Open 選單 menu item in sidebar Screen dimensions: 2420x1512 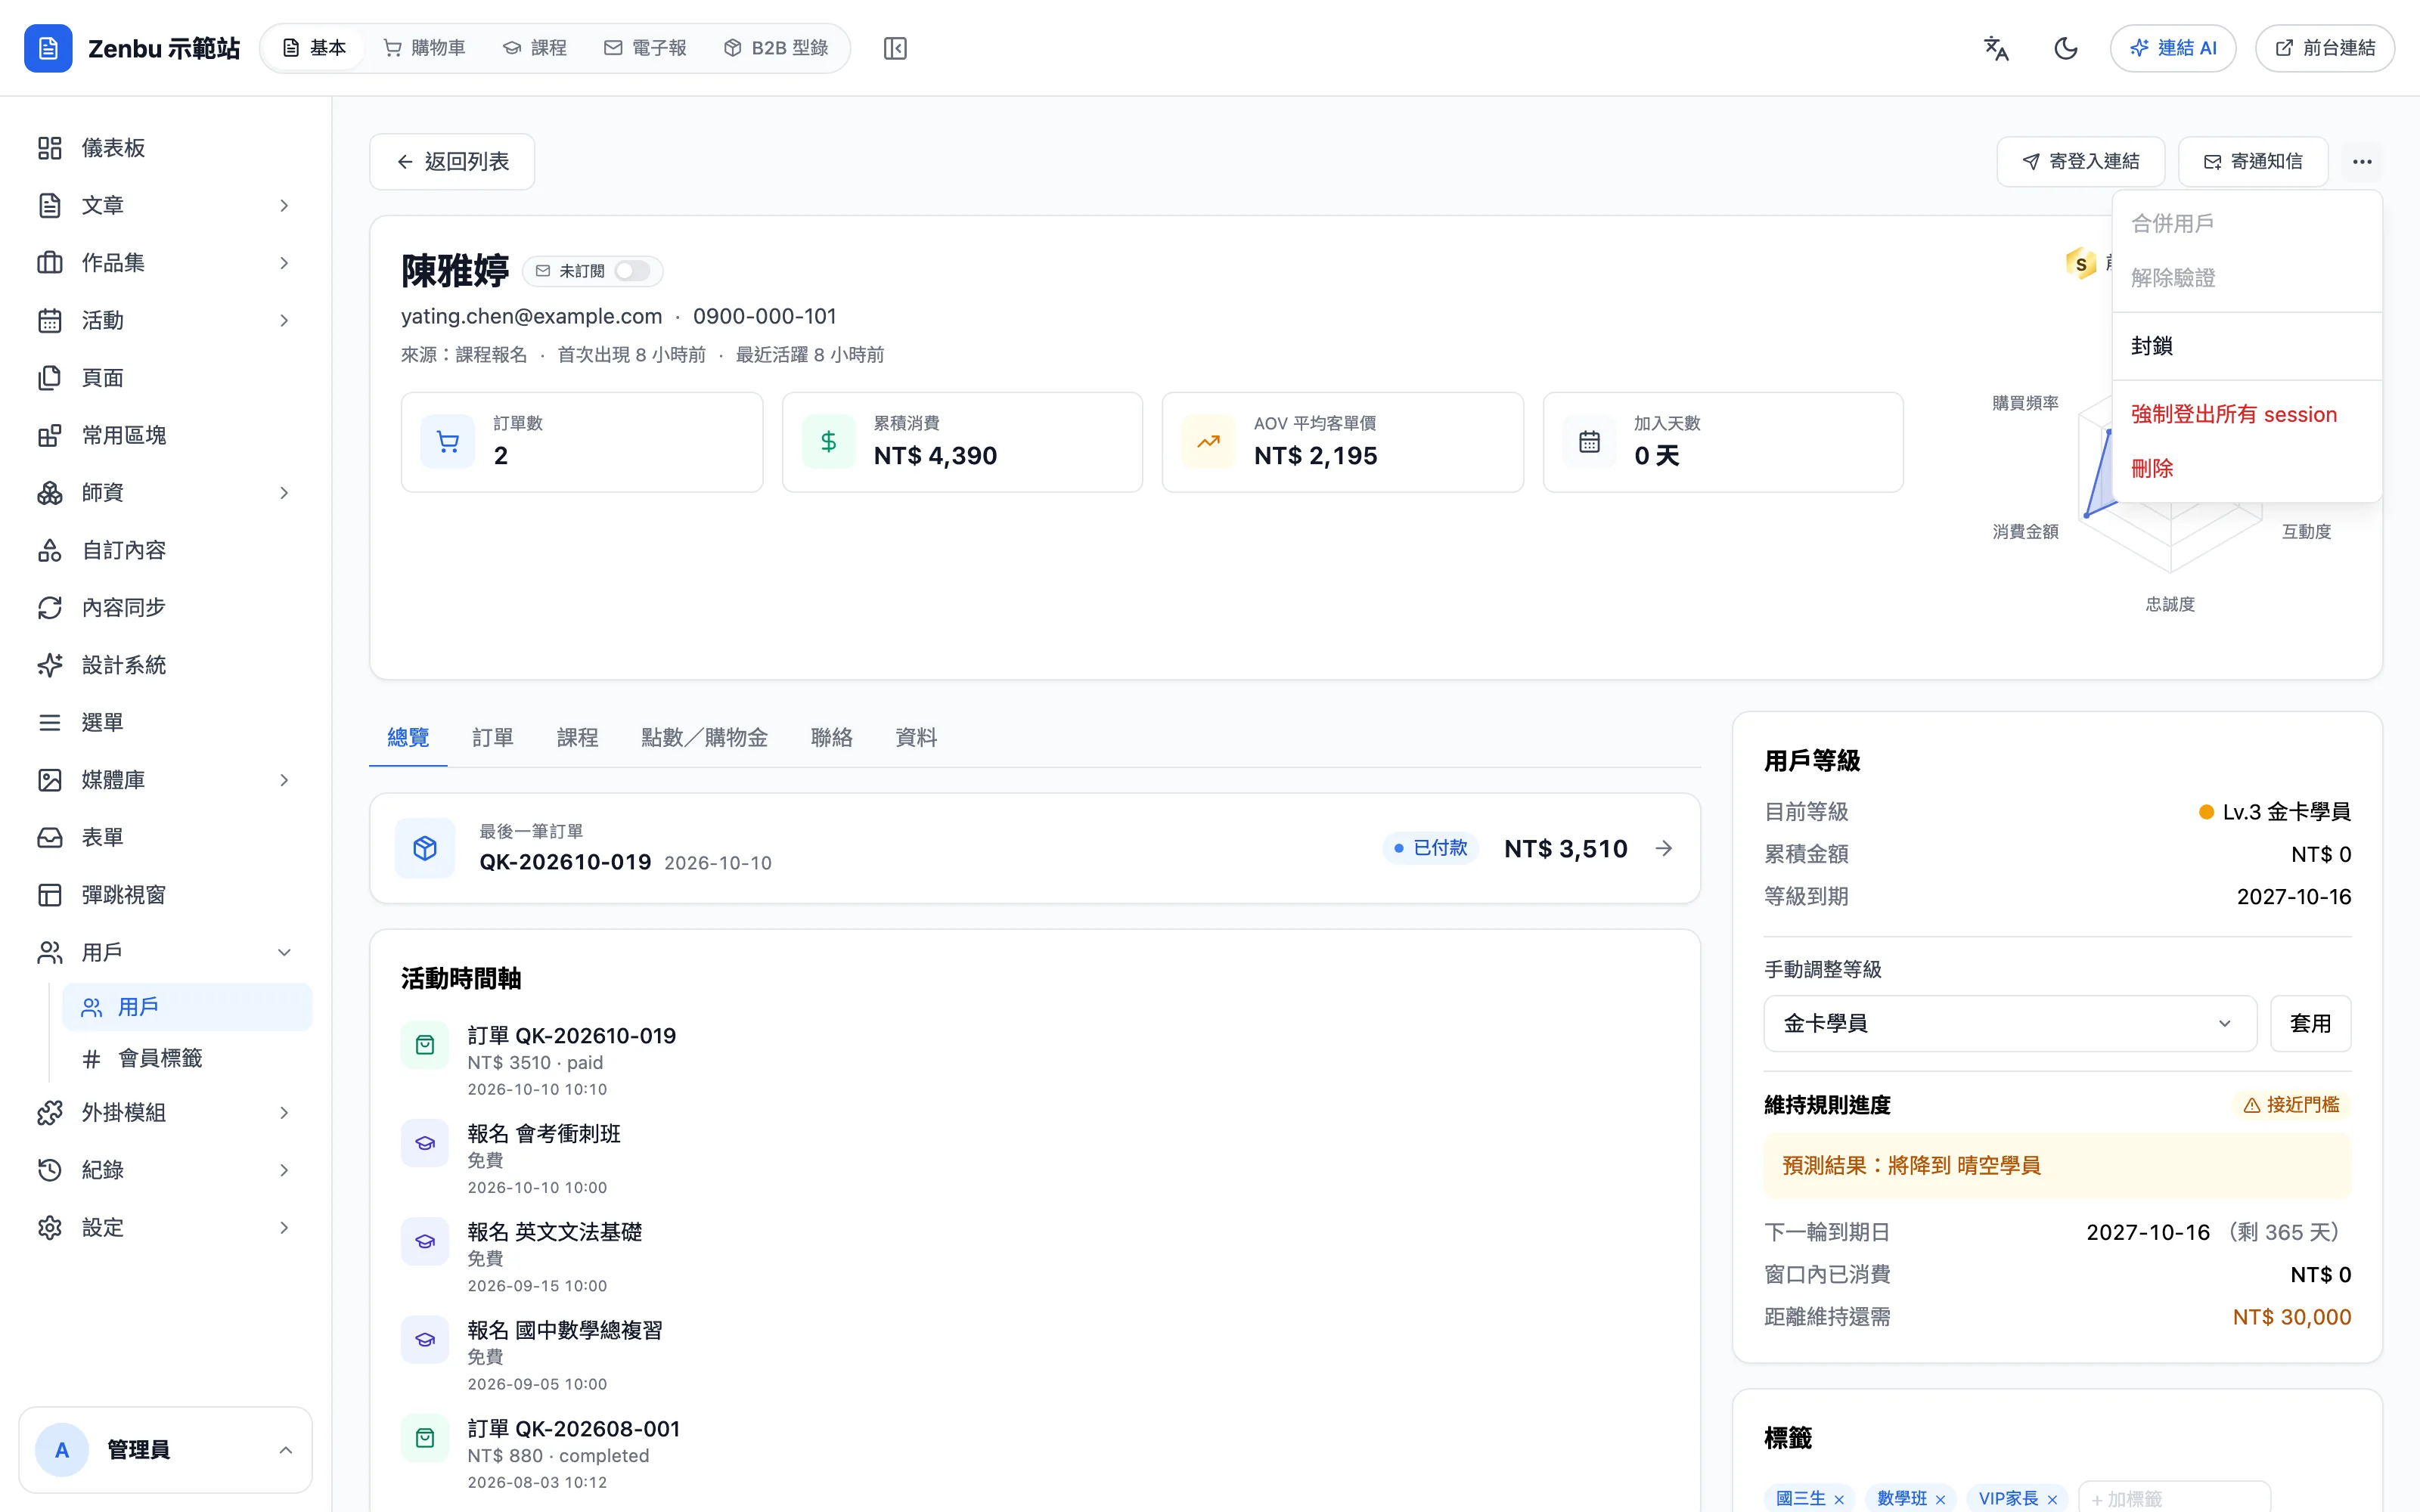(x=165, y=722)
